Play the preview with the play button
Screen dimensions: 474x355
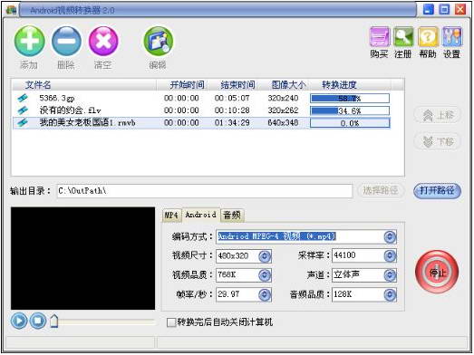(x=19, y=321)
